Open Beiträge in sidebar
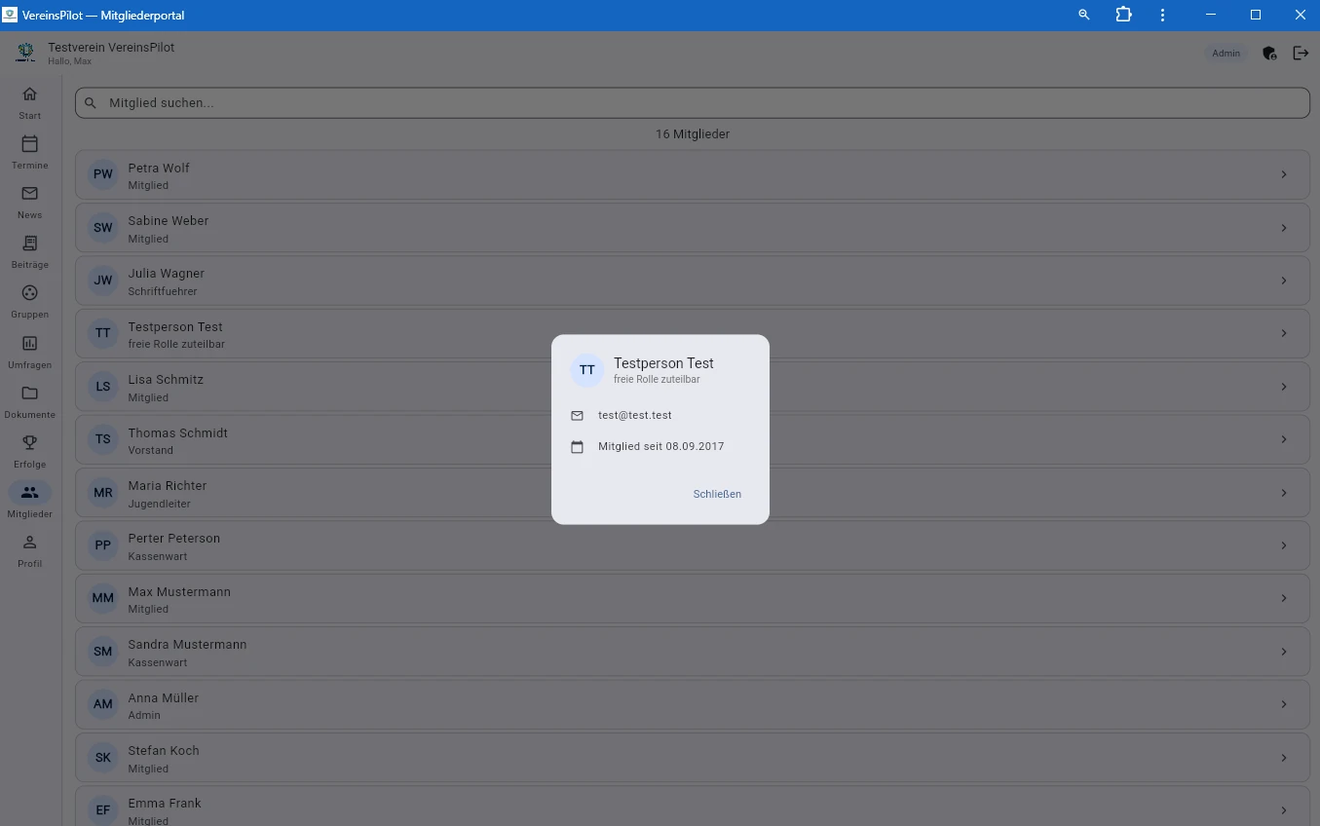1320x826 pixels. [29, 250]
